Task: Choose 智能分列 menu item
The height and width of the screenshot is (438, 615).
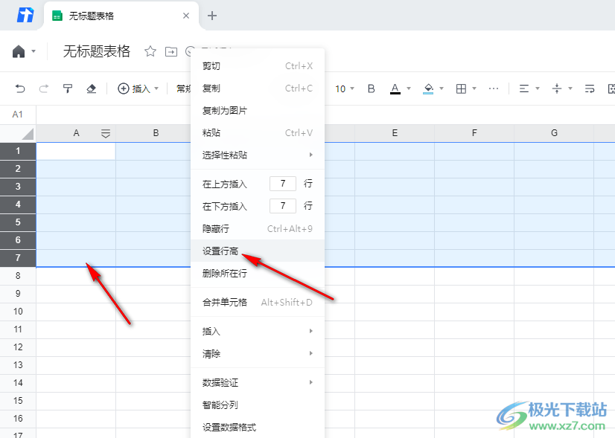Action: click(x=258, y=405)
